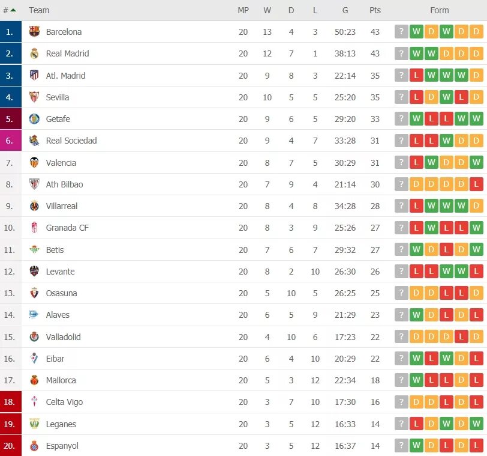Click the Celta Vigo crest icon
Screen dimensions: 487x456
[34, 402]
